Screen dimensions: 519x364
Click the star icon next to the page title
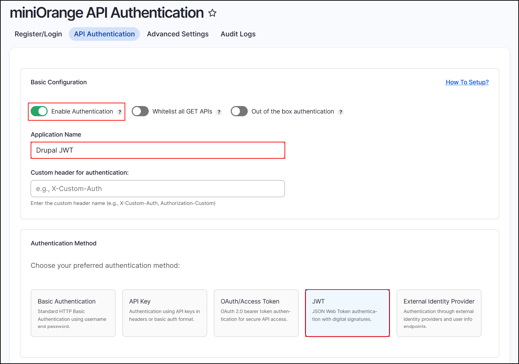pyautogui.click(x=212, y=13)
